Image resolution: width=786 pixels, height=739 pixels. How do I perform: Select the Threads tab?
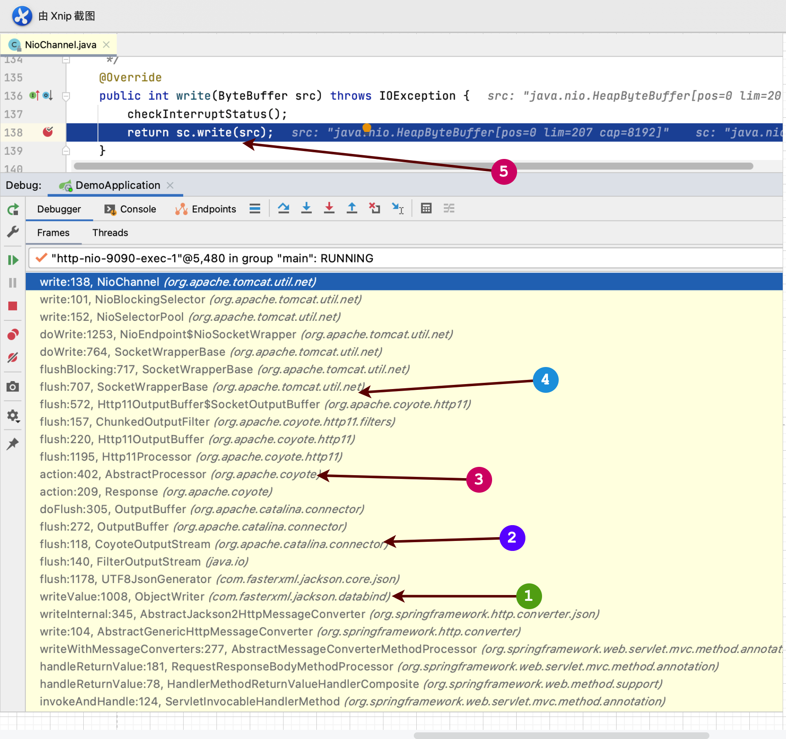110,233
